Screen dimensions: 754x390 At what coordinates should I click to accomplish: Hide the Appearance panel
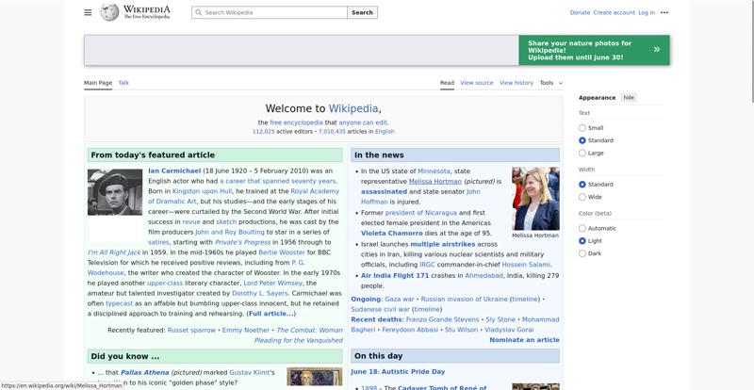pyautogui.click(x=629, y=98)
